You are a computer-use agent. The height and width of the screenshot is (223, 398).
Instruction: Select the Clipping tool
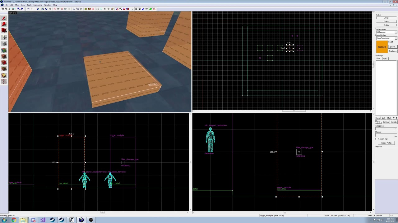[4, 76]
